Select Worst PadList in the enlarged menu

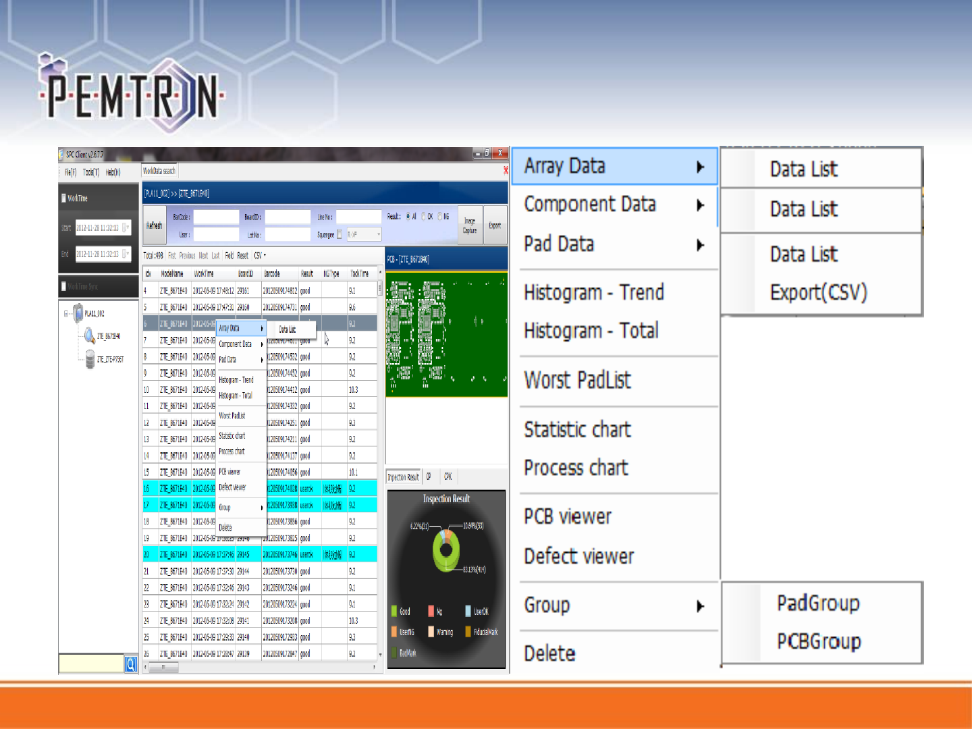coord(578,380)
